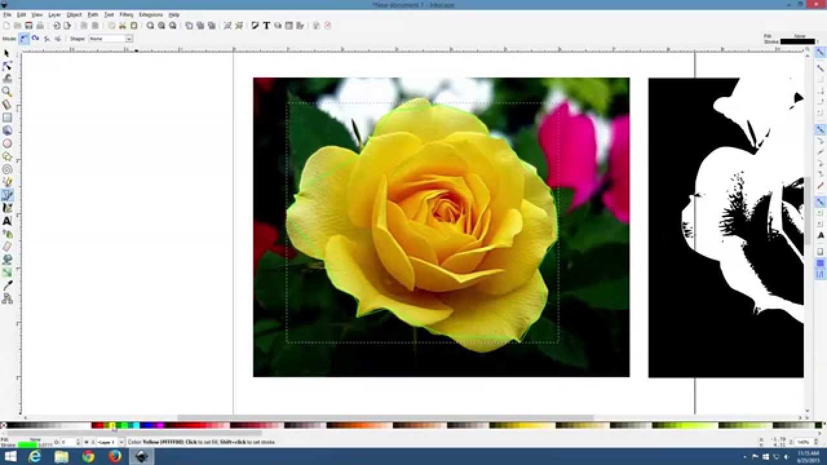Open the Object menu
Viewport: 827px width, 465px height.
tap(74, 14)
